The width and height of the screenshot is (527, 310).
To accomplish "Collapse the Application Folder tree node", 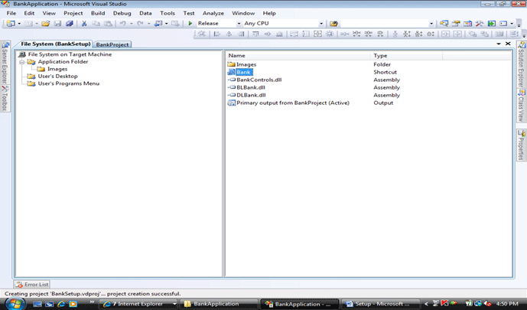I will click(22, 62).
